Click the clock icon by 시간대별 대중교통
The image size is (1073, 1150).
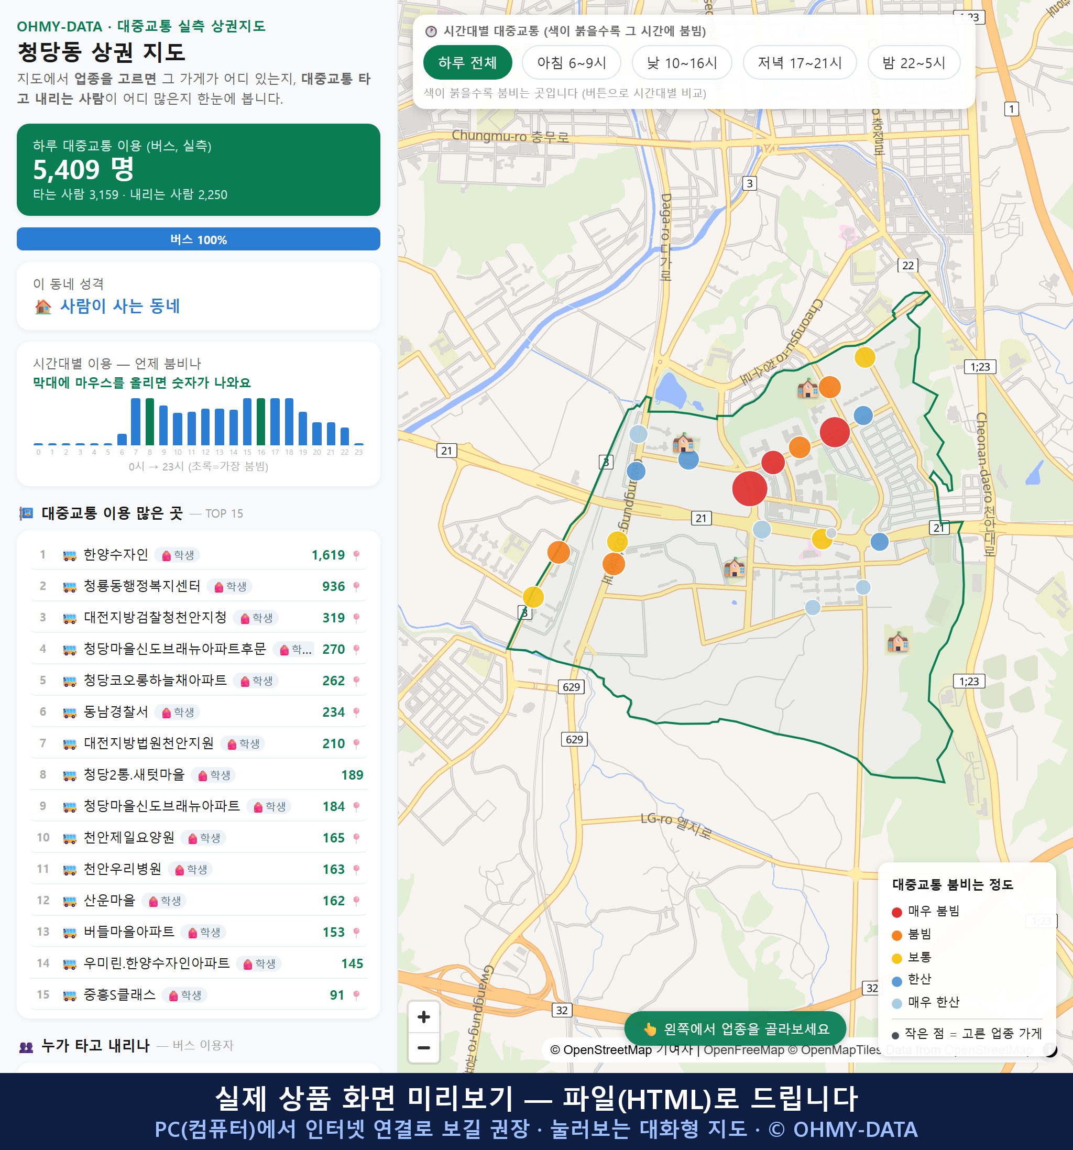click(431, 32)
